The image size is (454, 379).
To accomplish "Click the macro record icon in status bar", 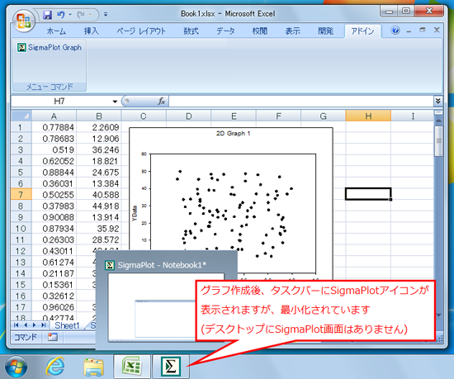I will pyautogui.click(x=52, y=337).
